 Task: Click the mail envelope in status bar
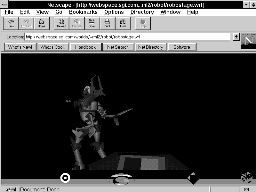247,189
